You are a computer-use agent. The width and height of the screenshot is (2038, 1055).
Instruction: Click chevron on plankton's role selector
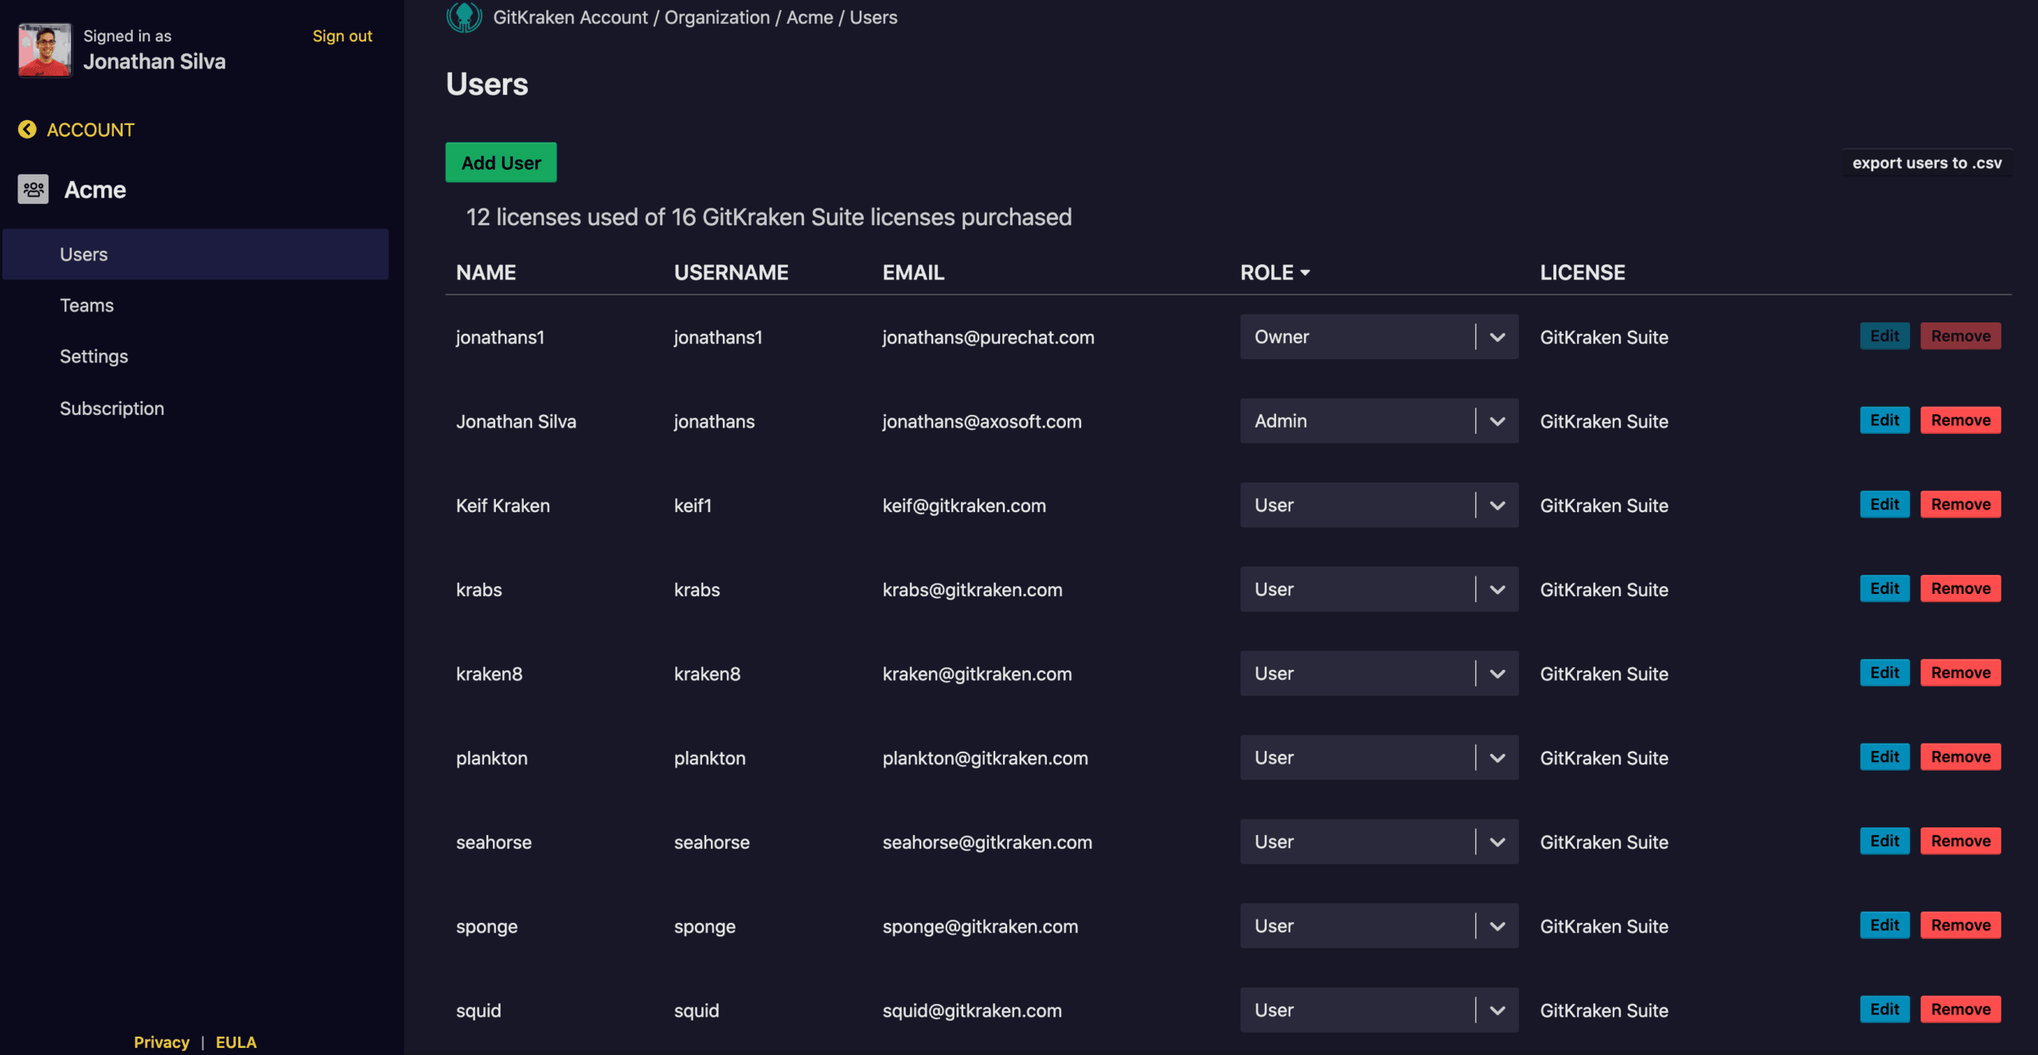(1497, 758)
